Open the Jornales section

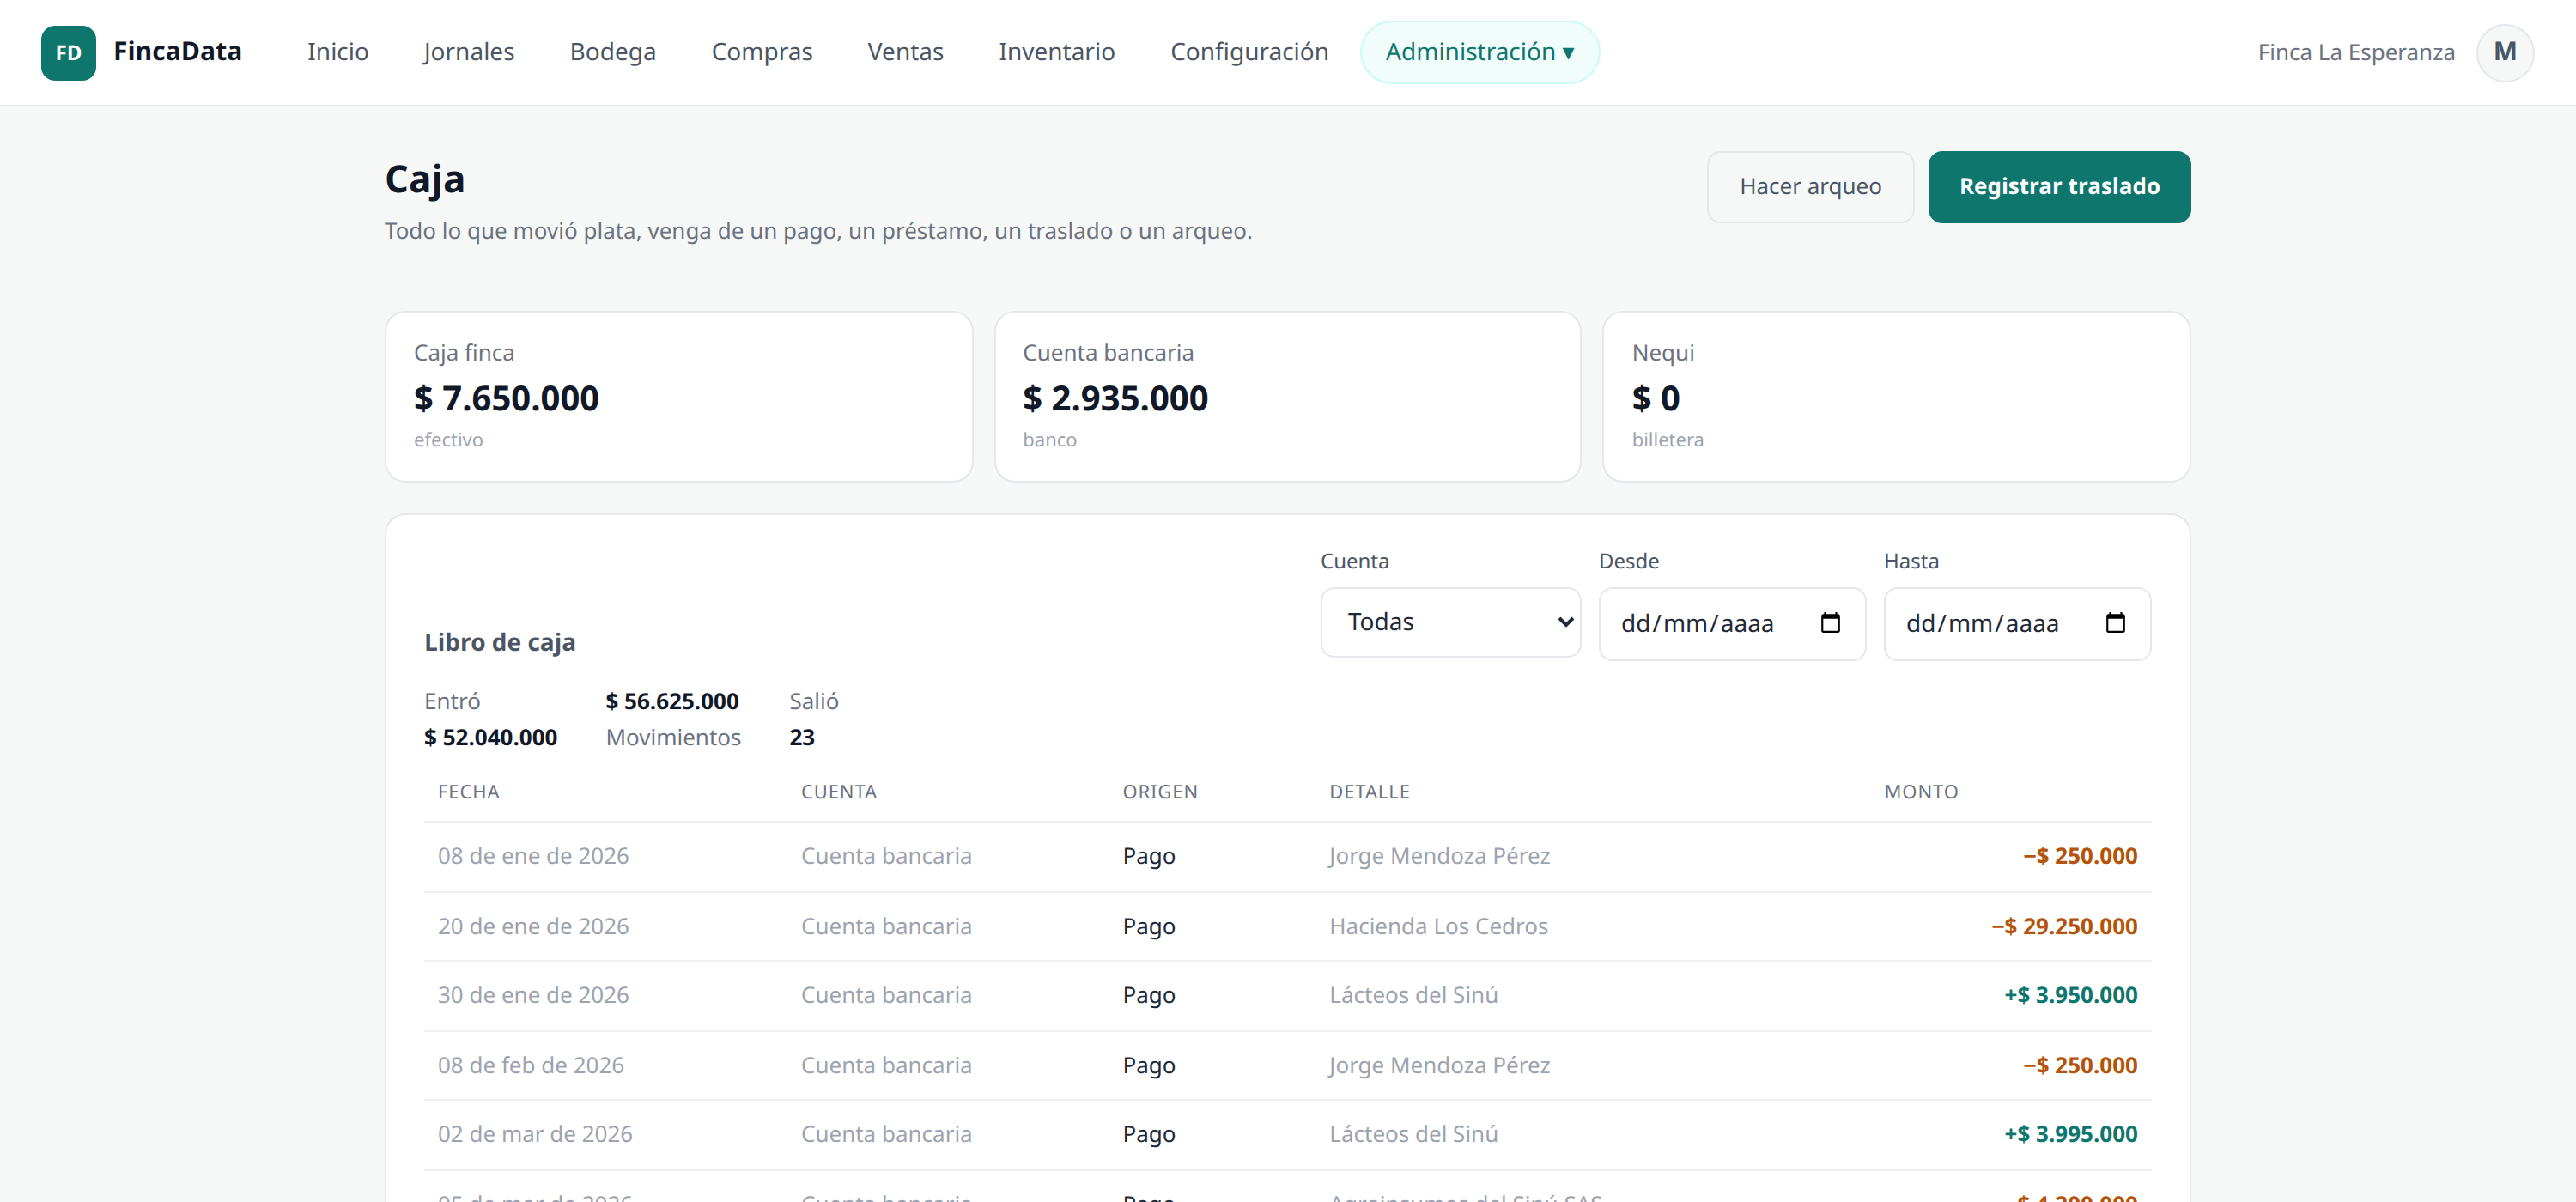coord(468,52)
